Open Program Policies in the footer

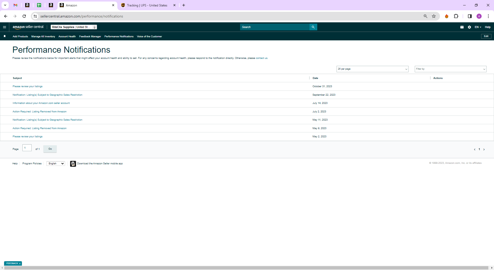click(x=32, y=164)
